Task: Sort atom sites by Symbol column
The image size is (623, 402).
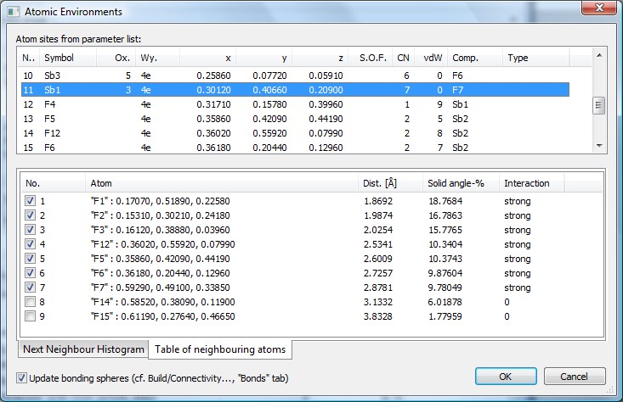Action: point(68,58)
